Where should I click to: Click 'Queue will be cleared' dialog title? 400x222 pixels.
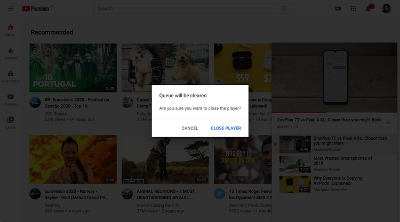[x=183, y=96]
